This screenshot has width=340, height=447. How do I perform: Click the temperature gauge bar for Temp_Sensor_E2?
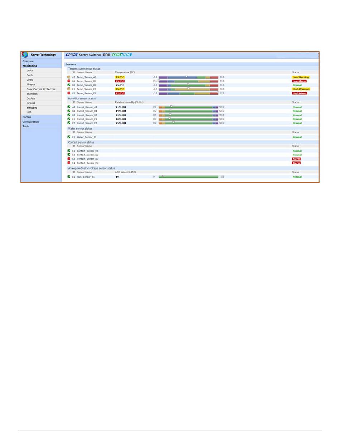click(x=188, y=93)
